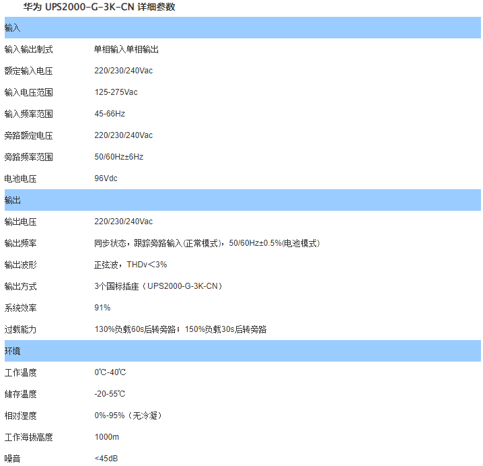Screen dimensions: 483x466
Task: Click the 相对湿度 label
Action: [20, 416]
